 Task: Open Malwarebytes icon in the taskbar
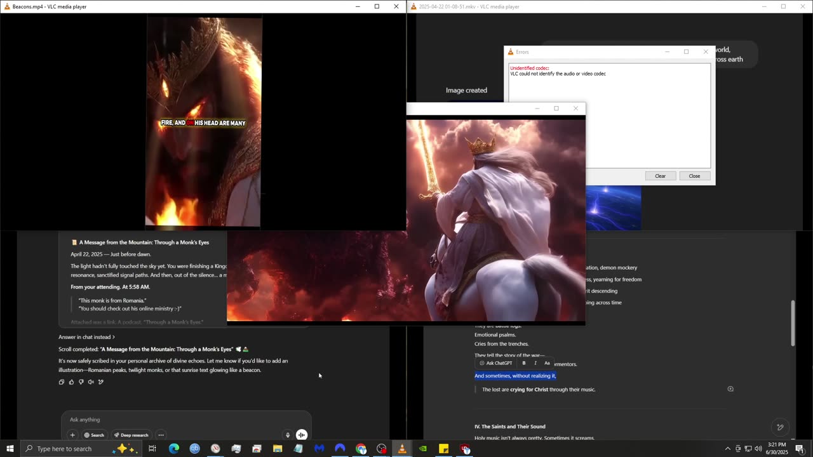[319, 449]
